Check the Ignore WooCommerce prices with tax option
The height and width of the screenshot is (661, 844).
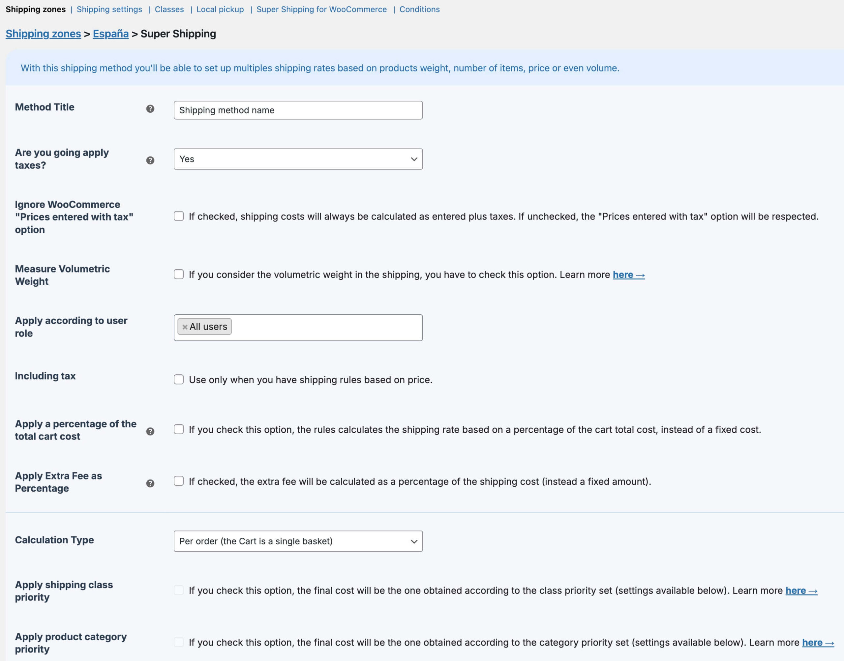point(178,216)
